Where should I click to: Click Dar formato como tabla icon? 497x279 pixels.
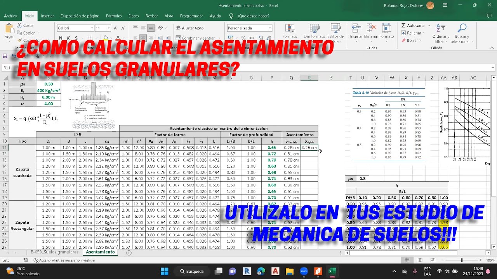pos(314,29)
